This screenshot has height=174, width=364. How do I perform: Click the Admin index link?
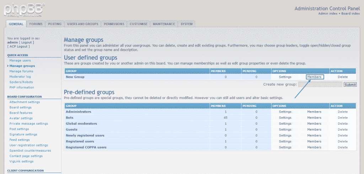tap(327, 13)
